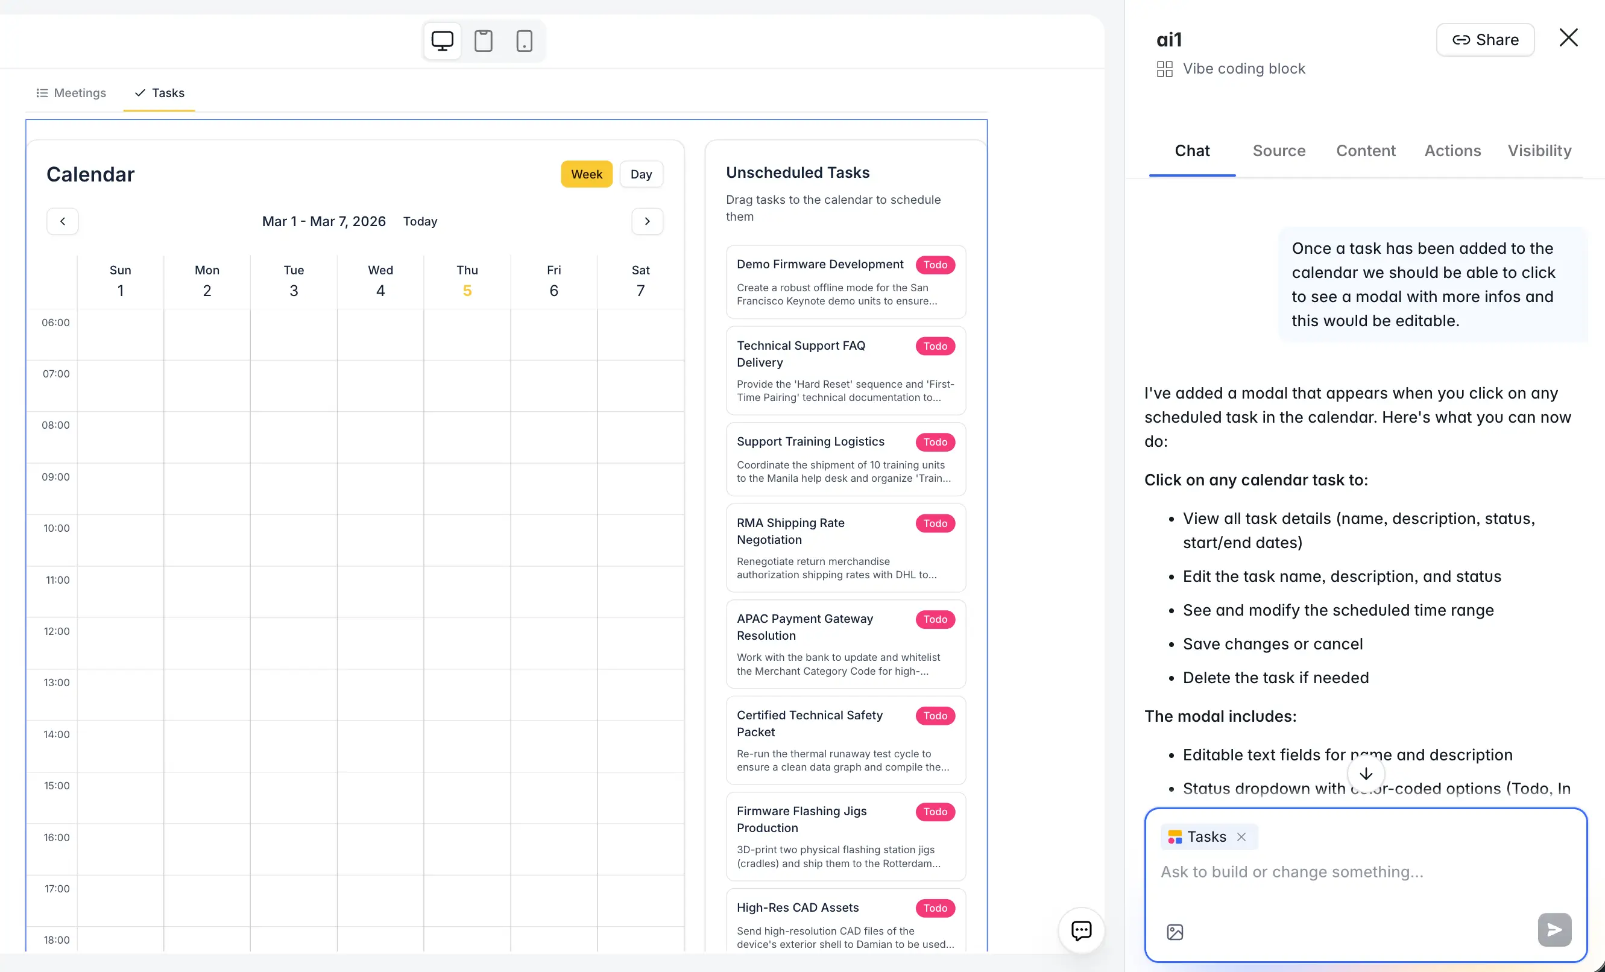Select the mobile phone preview icon

coord(525,40)
